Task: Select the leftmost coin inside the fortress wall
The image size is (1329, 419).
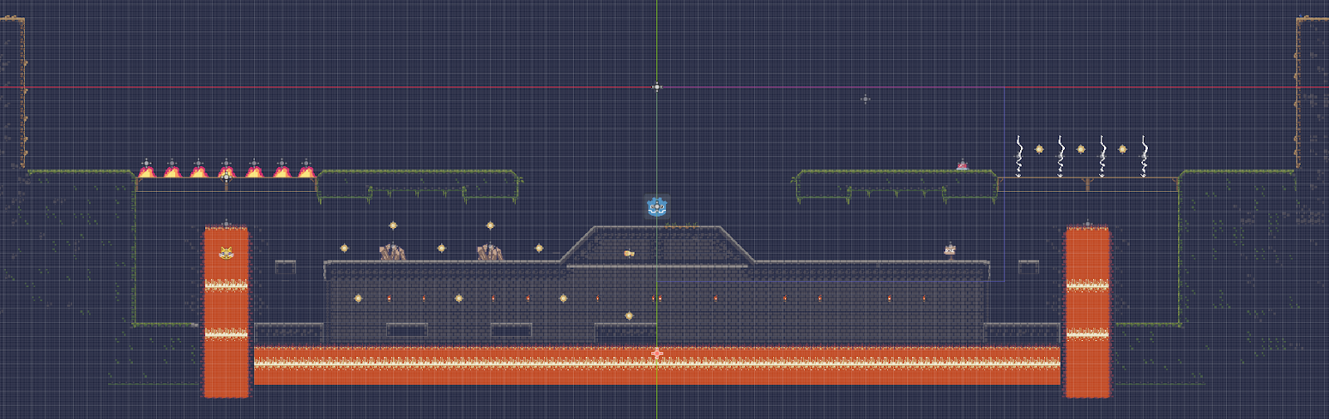Action: 358,298
